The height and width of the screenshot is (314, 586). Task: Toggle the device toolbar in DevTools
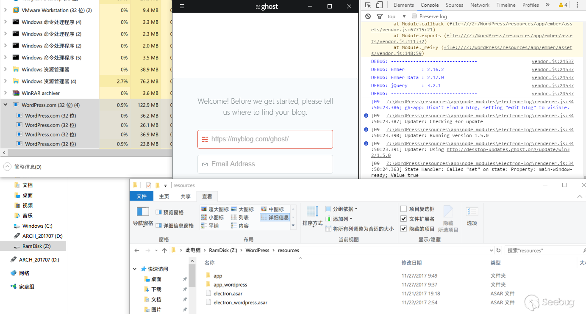pos(379,5)
